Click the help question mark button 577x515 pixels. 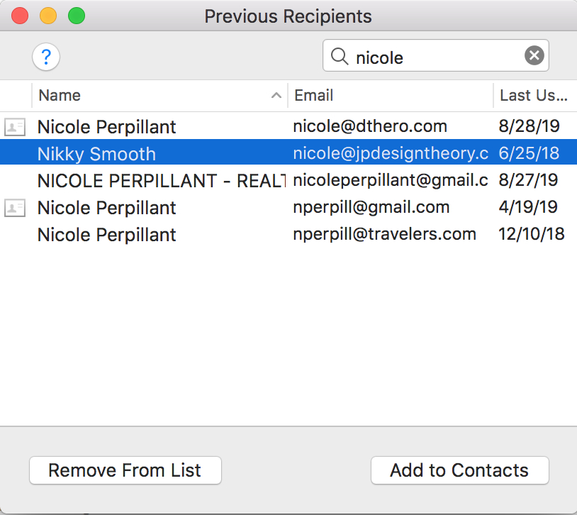coord(46,57)
